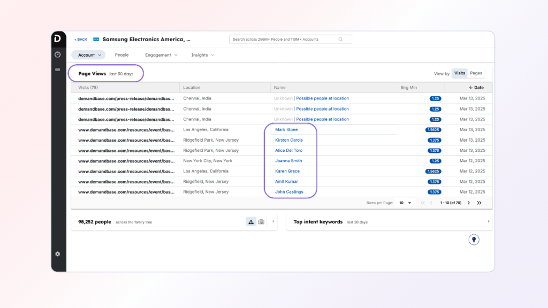The height and width of the screenshot is (308, 548).
Task: Select the Account tab
Action: tap(88, 55)
